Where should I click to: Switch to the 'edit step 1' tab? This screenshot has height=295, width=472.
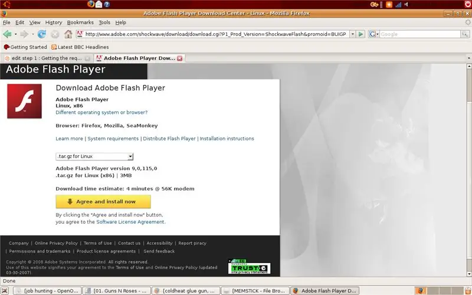point(47,58)
